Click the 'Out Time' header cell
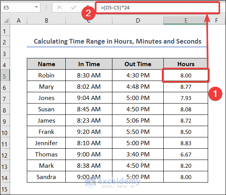 138,64
